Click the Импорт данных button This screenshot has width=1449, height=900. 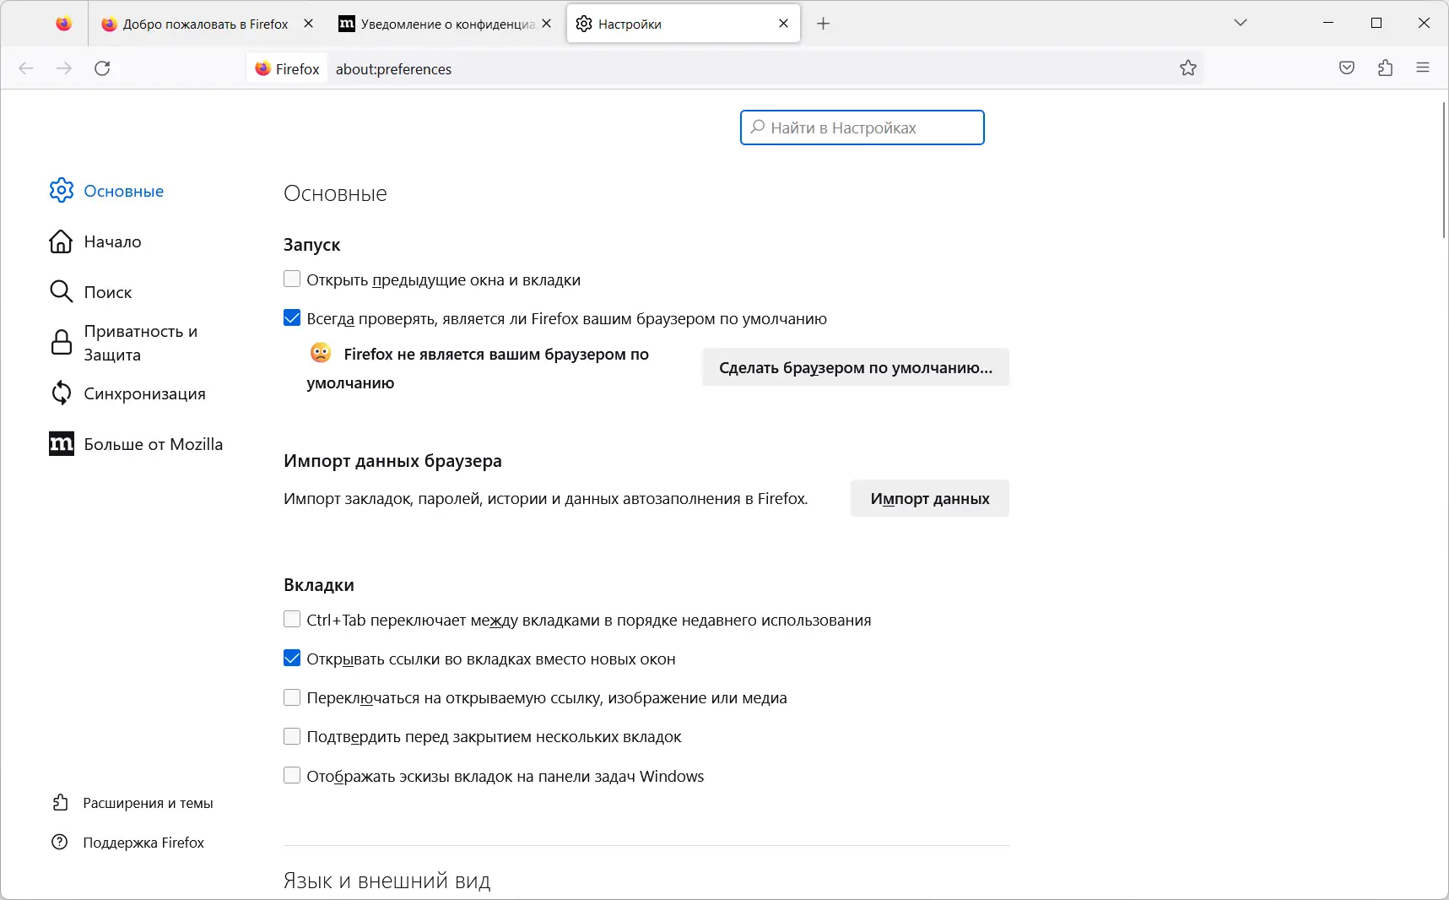pos(929,498)
